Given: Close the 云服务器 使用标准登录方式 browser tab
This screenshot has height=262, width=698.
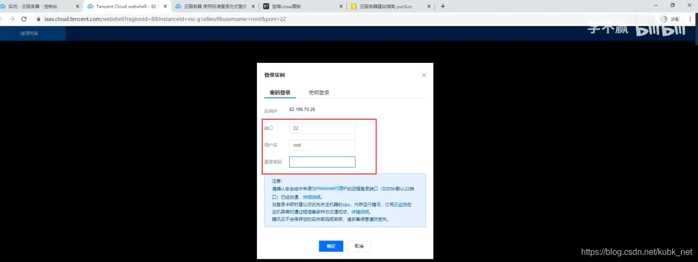Looking at the screenshot, I should click(x=253, y=6).
